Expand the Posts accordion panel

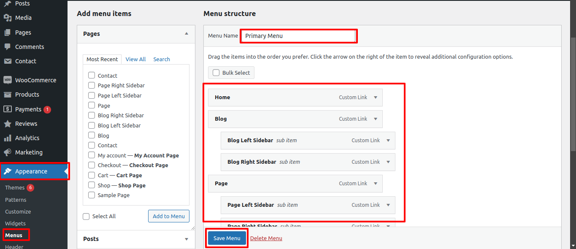tap(186, 239)
